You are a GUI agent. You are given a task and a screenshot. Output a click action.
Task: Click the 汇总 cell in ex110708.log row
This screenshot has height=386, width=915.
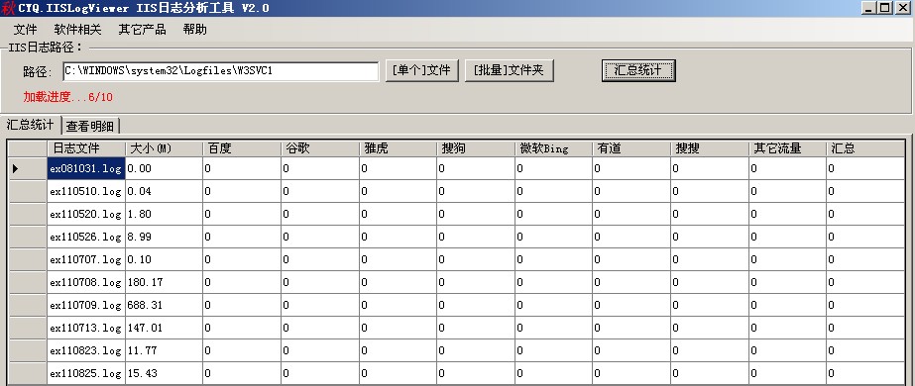(865, 282)
